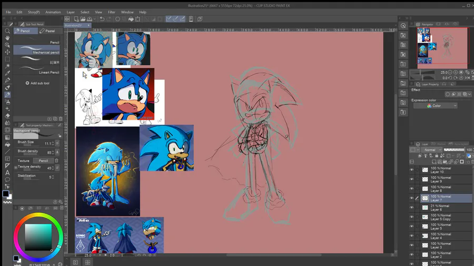Click the Clip Studio launcher icon
Screen dimensions: 474x266
[x=67, y=19]
